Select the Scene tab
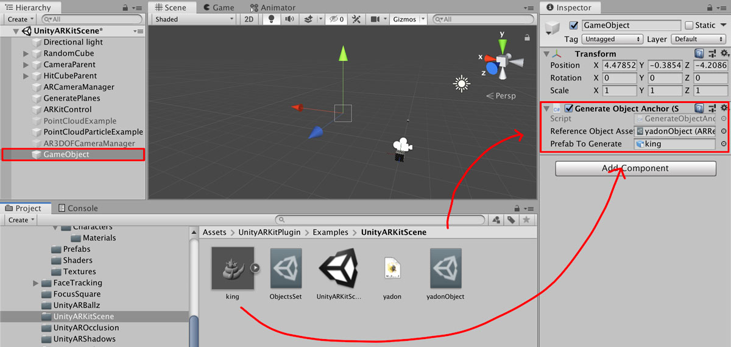 [x=171, y=7]
